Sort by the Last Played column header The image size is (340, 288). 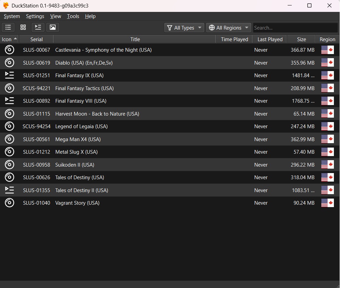click(x=270, y=39)
